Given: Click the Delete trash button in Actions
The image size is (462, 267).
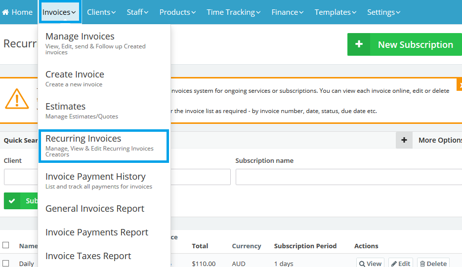Looking at the screenshot, I should (x=433, y=264).
